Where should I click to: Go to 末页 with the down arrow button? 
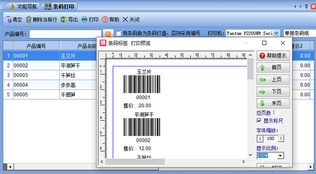point(273,103)
